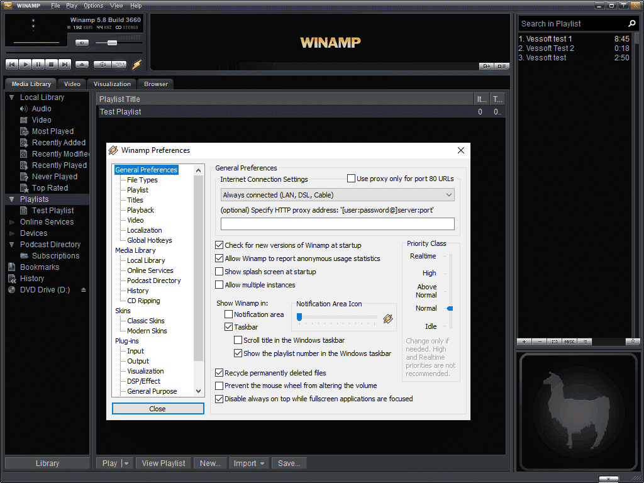Open the Import dropdown button

click(248, 464)
